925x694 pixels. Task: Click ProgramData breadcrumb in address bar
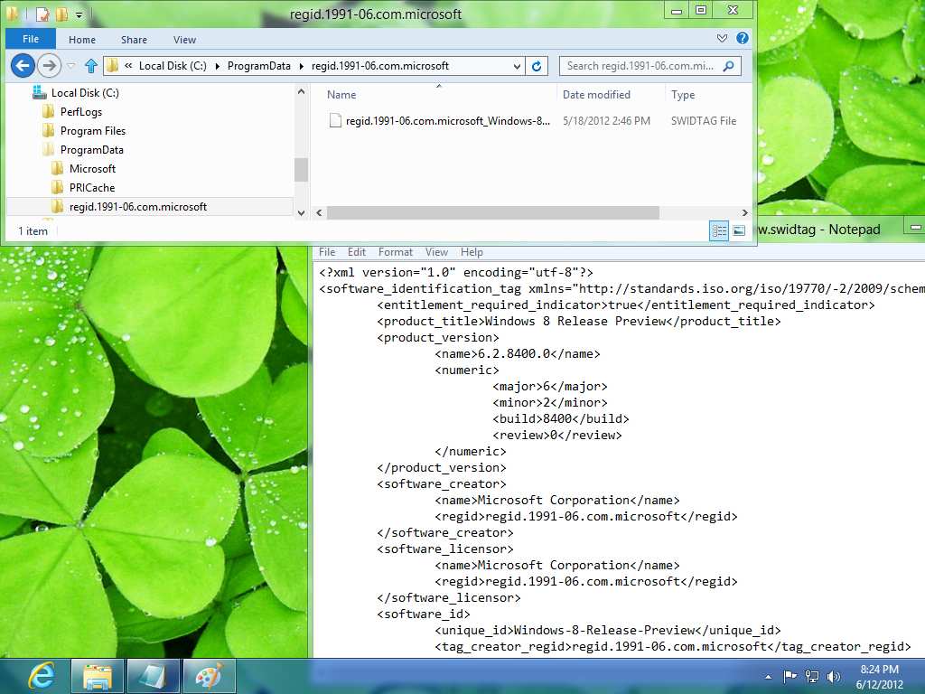tap(259, 65)
